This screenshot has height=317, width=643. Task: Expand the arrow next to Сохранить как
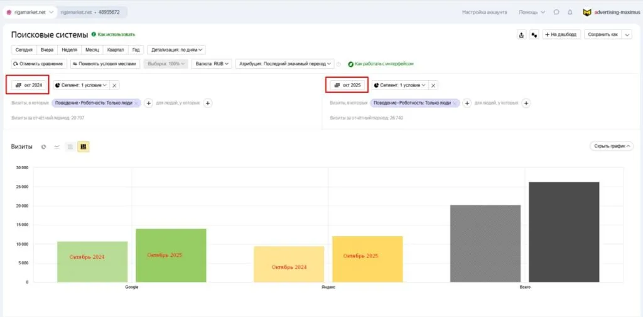click(627, 34)
